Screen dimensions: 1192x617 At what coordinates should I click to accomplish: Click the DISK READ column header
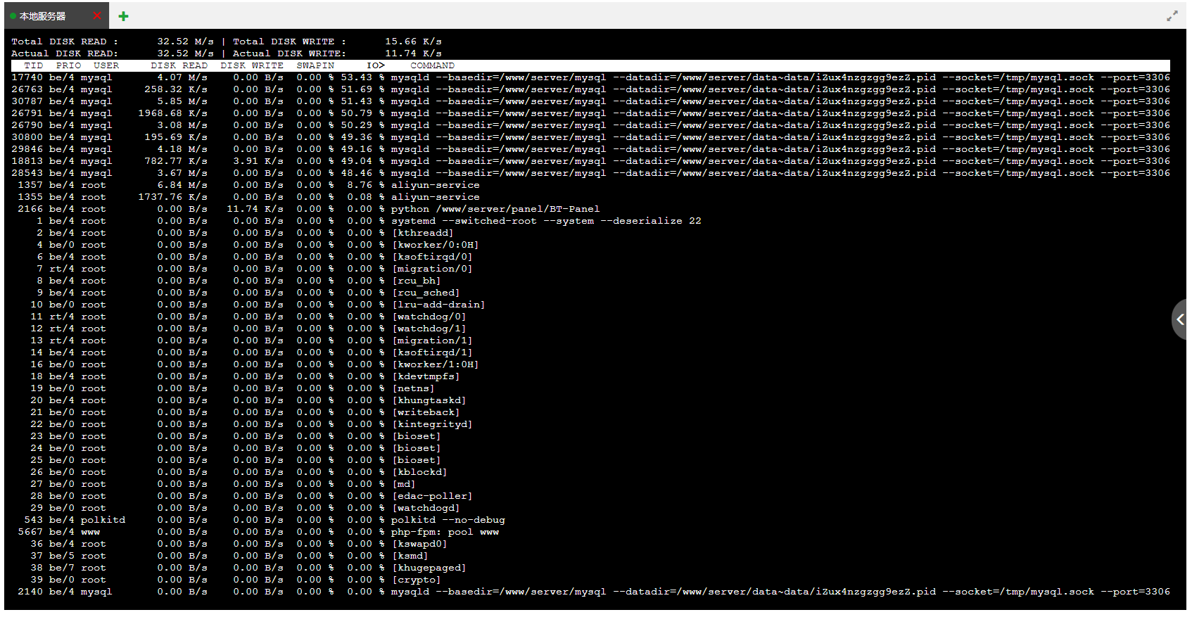point(179,65)
